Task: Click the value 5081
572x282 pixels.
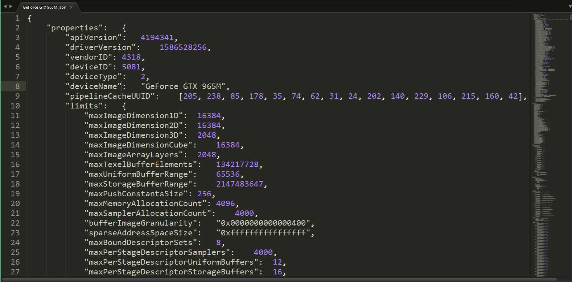Action: [x=131, y=67]
